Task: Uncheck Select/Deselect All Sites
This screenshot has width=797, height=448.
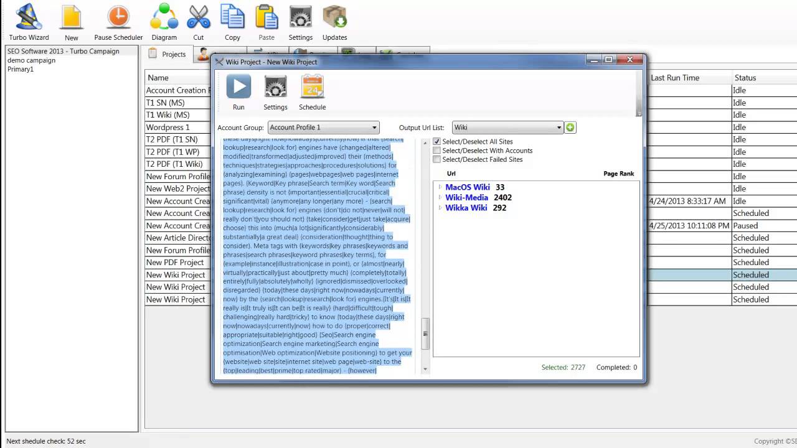Action: (437, 142)
